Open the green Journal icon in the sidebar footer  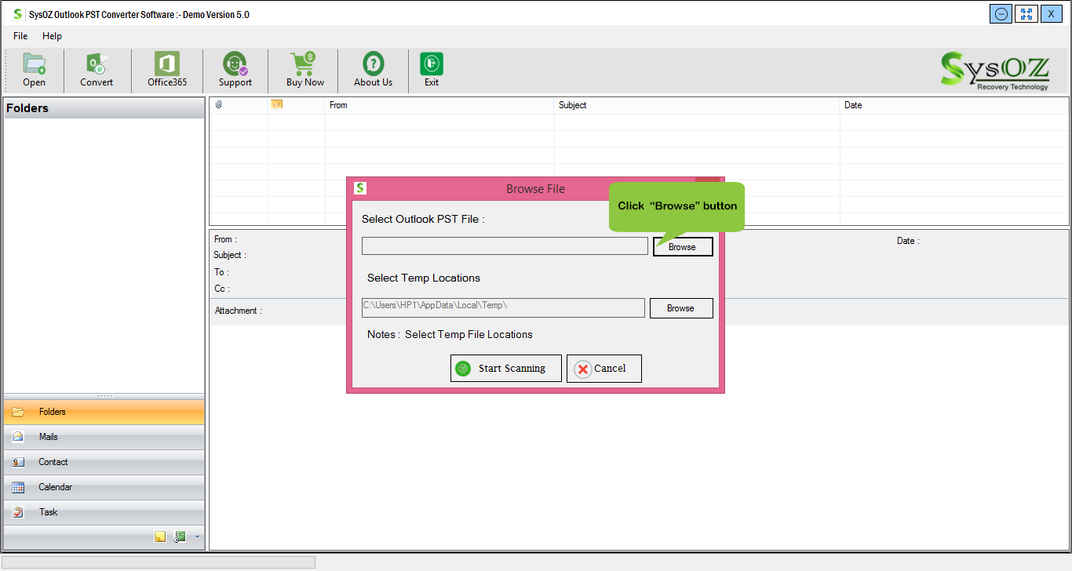(x=180, y=536)
